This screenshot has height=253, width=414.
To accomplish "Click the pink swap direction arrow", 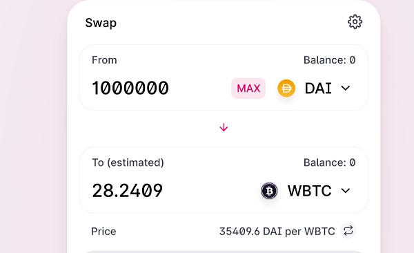I will [224, 127].
